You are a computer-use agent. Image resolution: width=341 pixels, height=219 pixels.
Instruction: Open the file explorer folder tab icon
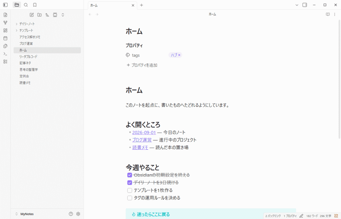coord(17,5)
